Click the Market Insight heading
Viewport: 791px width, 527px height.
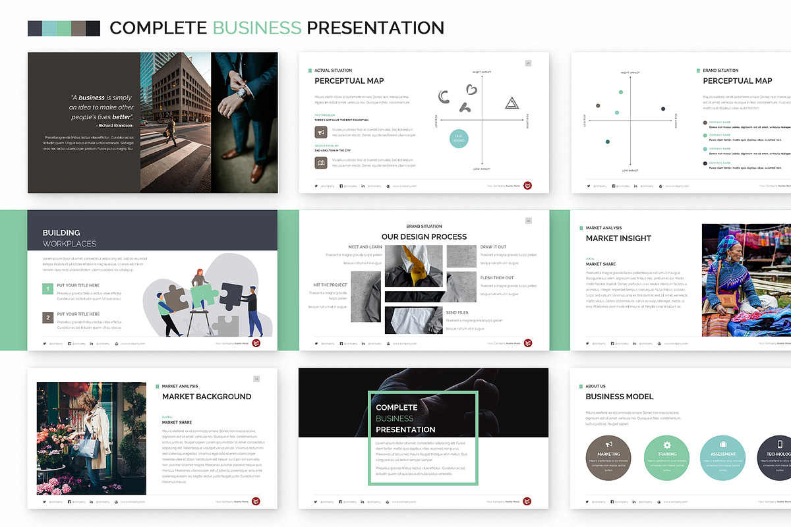618,238
